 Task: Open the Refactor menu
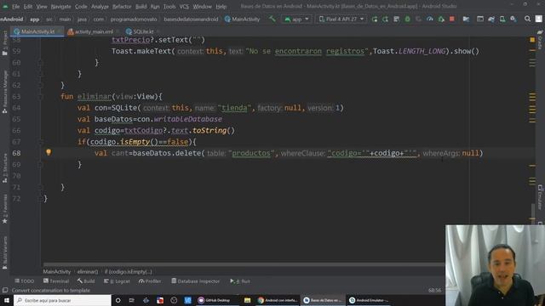122,6
